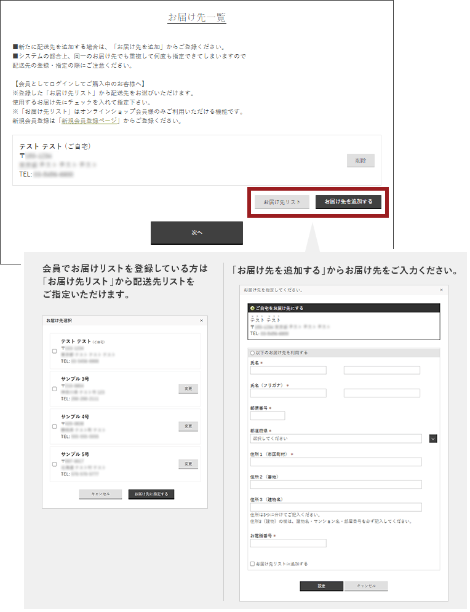Enable お届け先リストに追加する checkbox
The image size is (470, 612).
pyautogui.click(x=252, y=563)
